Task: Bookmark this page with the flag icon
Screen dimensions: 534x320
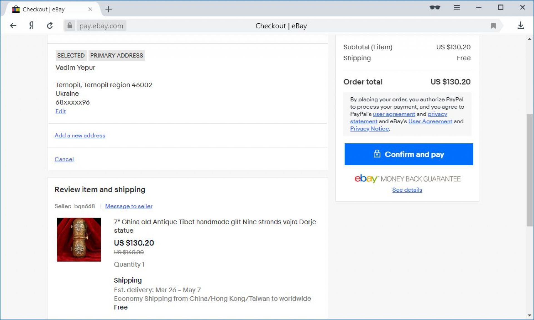Action: coord(493,26)
